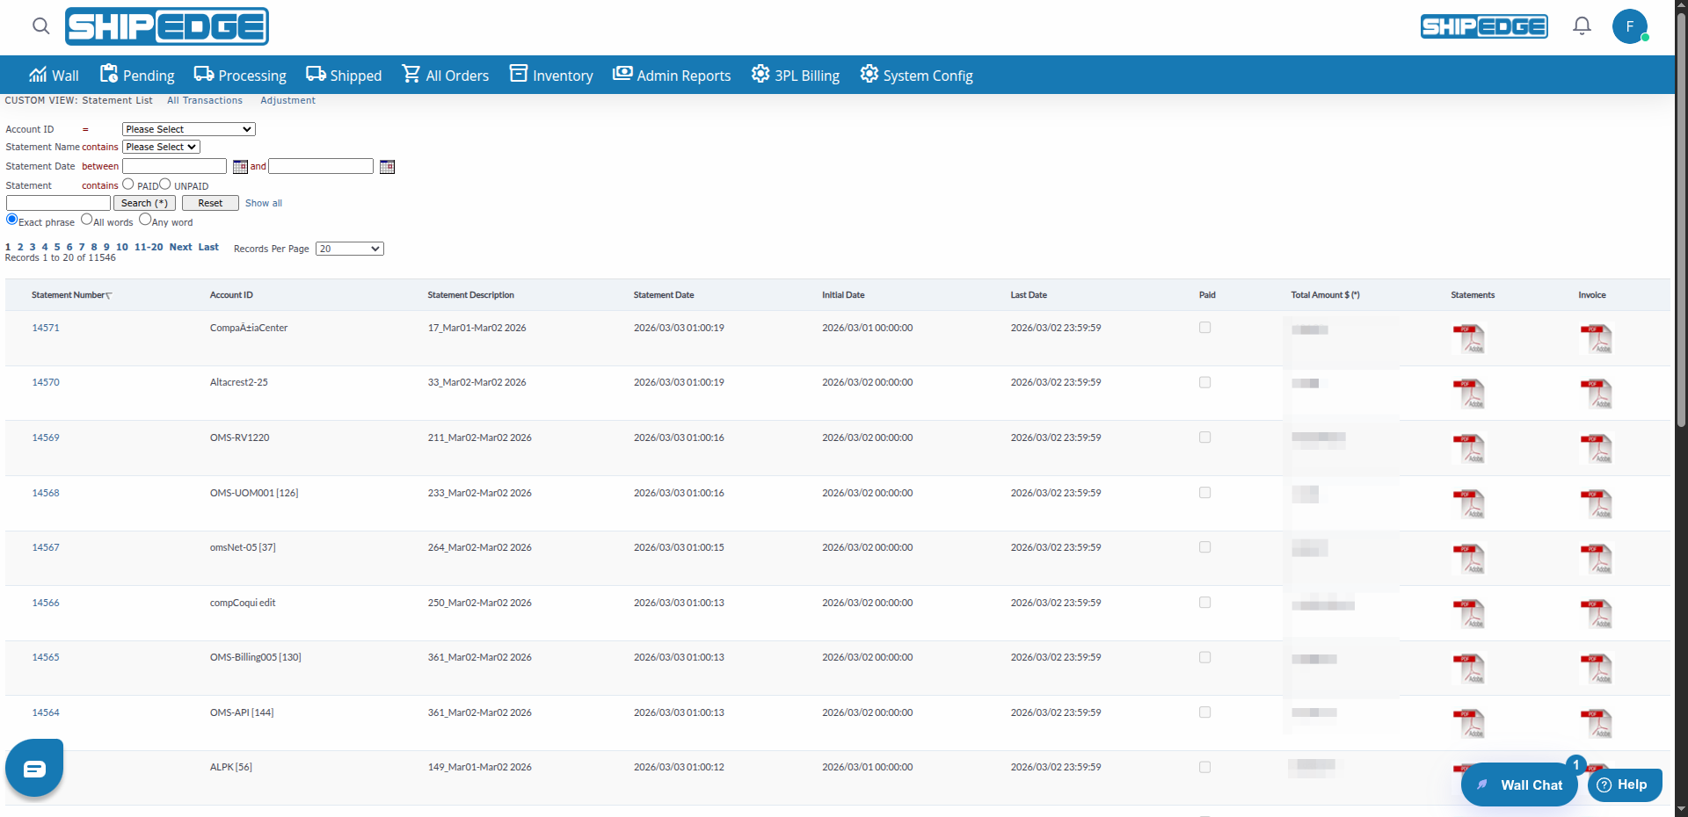Check the Paid checkbox for statement 14569
Screen dimensions: 1688x817
pos(1204,437)
